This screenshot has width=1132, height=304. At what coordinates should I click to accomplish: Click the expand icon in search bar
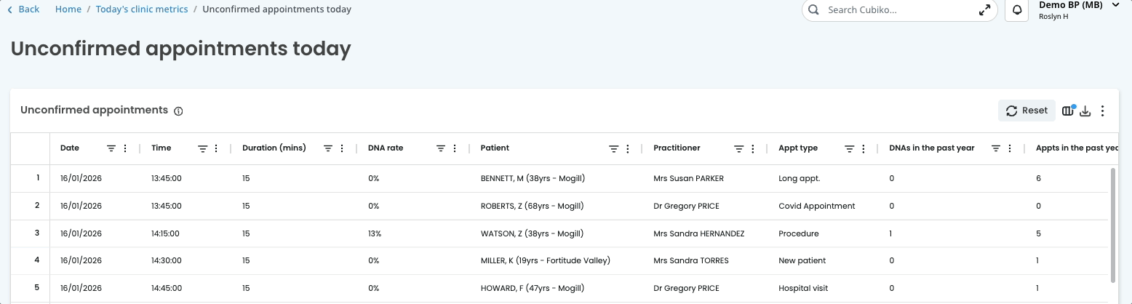(984, 10)
